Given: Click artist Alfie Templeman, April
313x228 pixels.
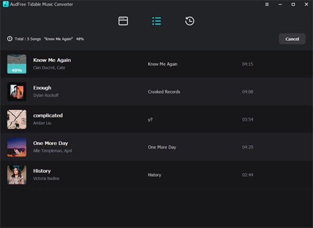Looking at the screenshot, I should coord(52,151).
